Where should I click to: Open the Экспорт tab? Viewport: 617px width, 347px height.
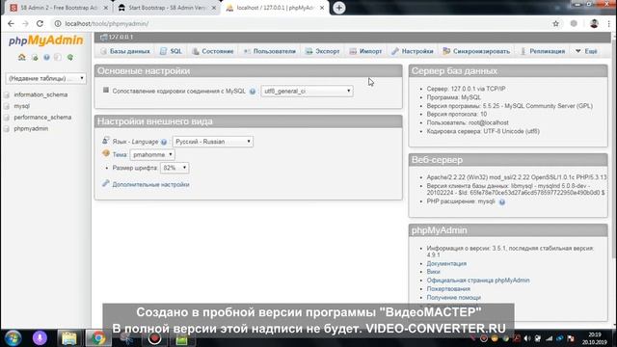click(323, 51)
